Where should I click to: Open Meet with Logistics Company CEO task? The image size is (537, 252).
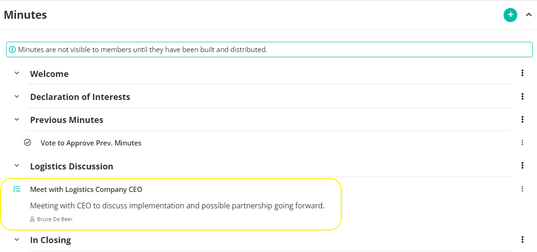point(86,189)
